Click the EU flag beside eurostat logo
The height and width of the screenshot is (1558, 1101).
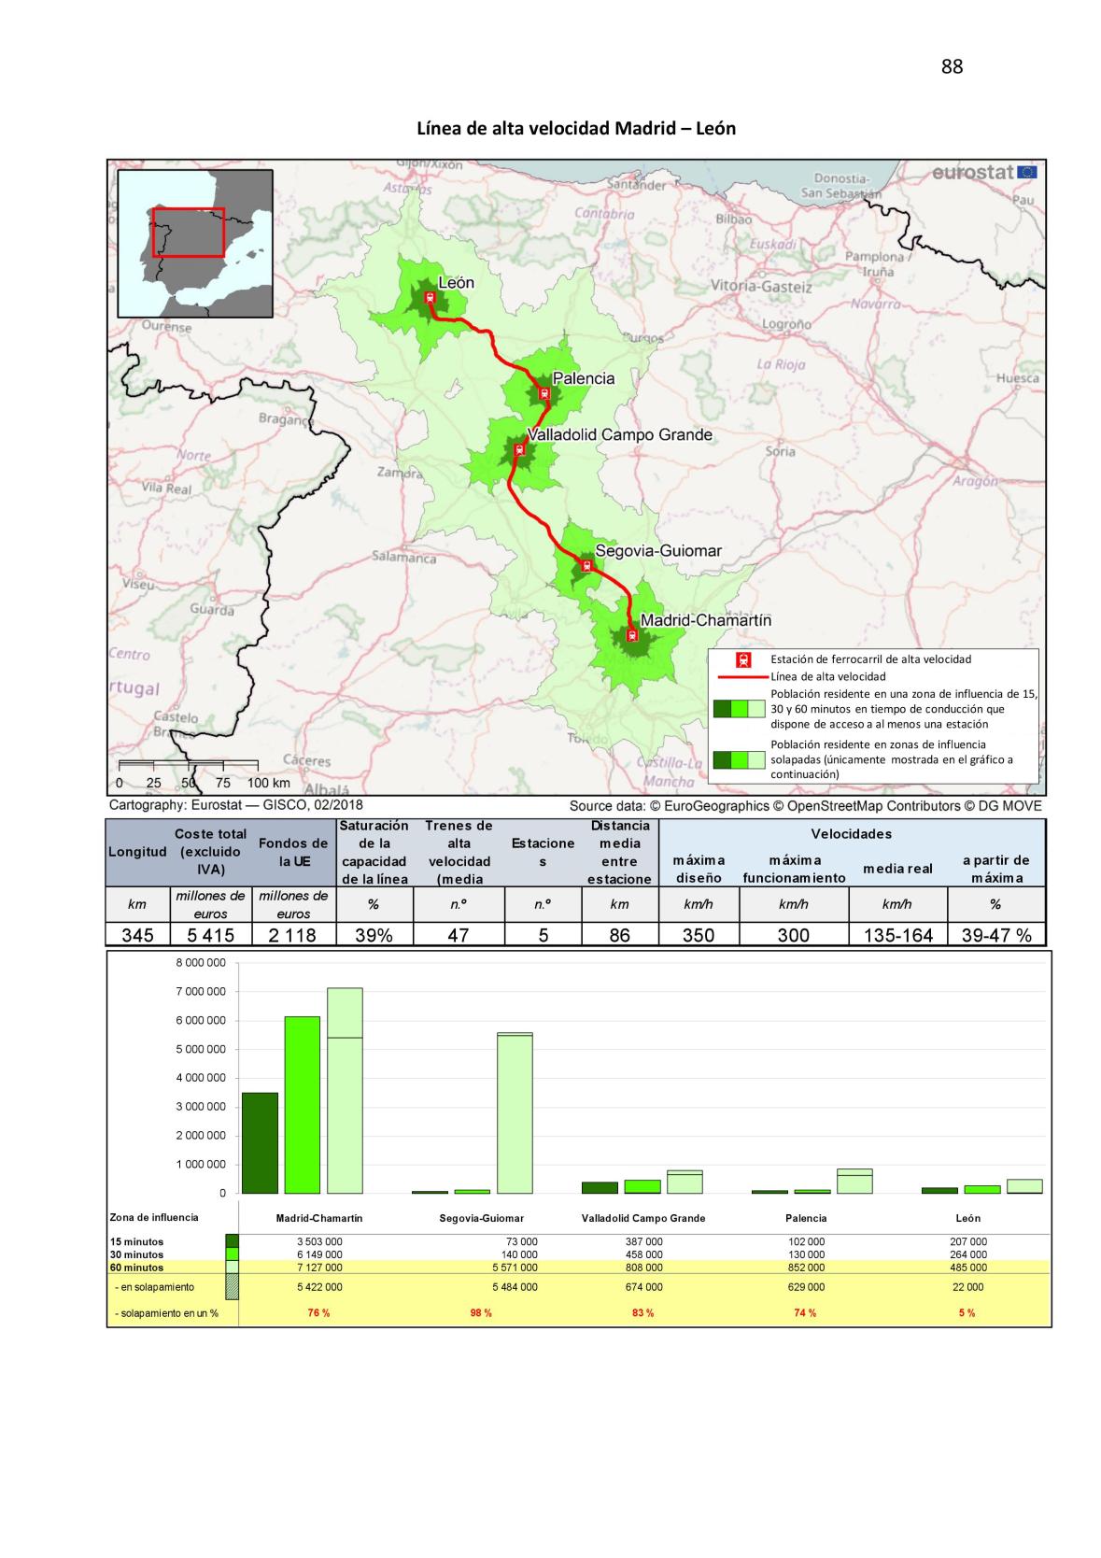(x=1026, y=172)
